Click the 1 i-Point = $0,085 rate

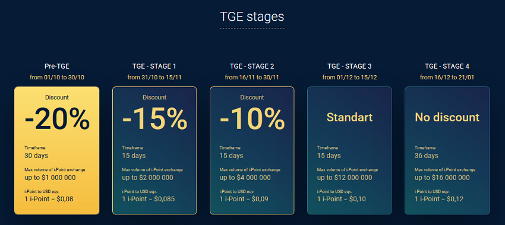[x=148, y=199]
